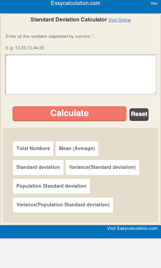Click the blue footer bar
The width and height of the screenshot is (161, 268).
click(51, 232)
